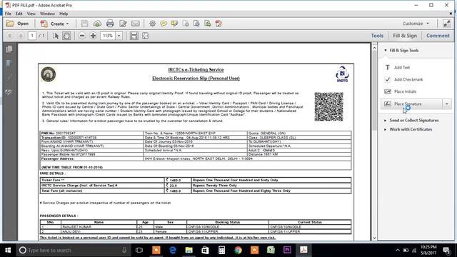Zoom out with the minus button
This screenshot has width=457, height=257.
coord(82,36)
